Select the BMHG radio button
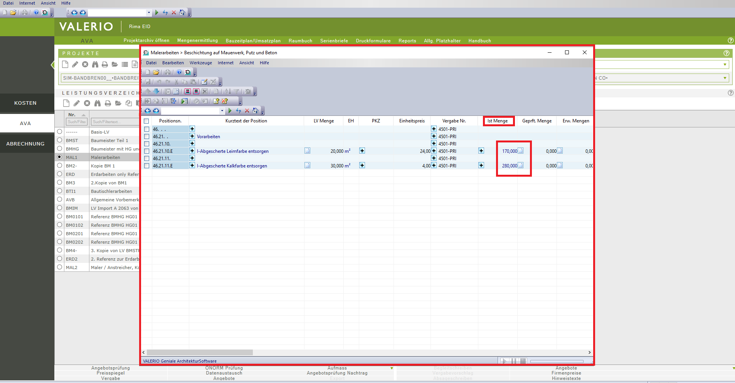 tap(60, 149)
